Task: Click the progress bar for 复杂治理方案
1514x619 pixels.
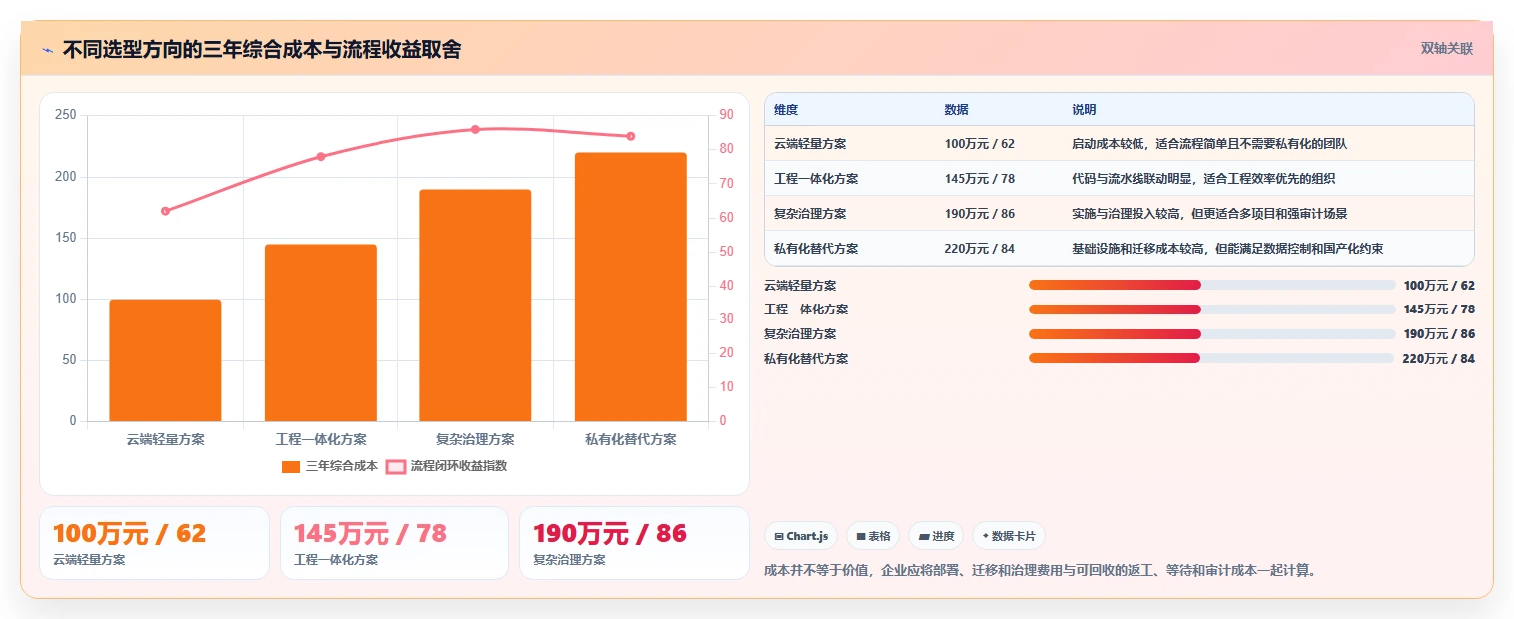Action: tap(1211, 334)
